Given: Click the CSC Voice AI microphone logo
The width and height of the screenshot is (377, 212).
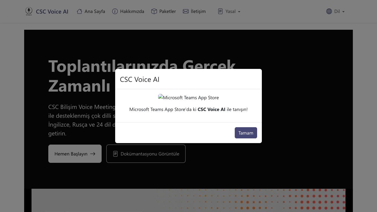Looking at the screenshot, I should (29, 11).
